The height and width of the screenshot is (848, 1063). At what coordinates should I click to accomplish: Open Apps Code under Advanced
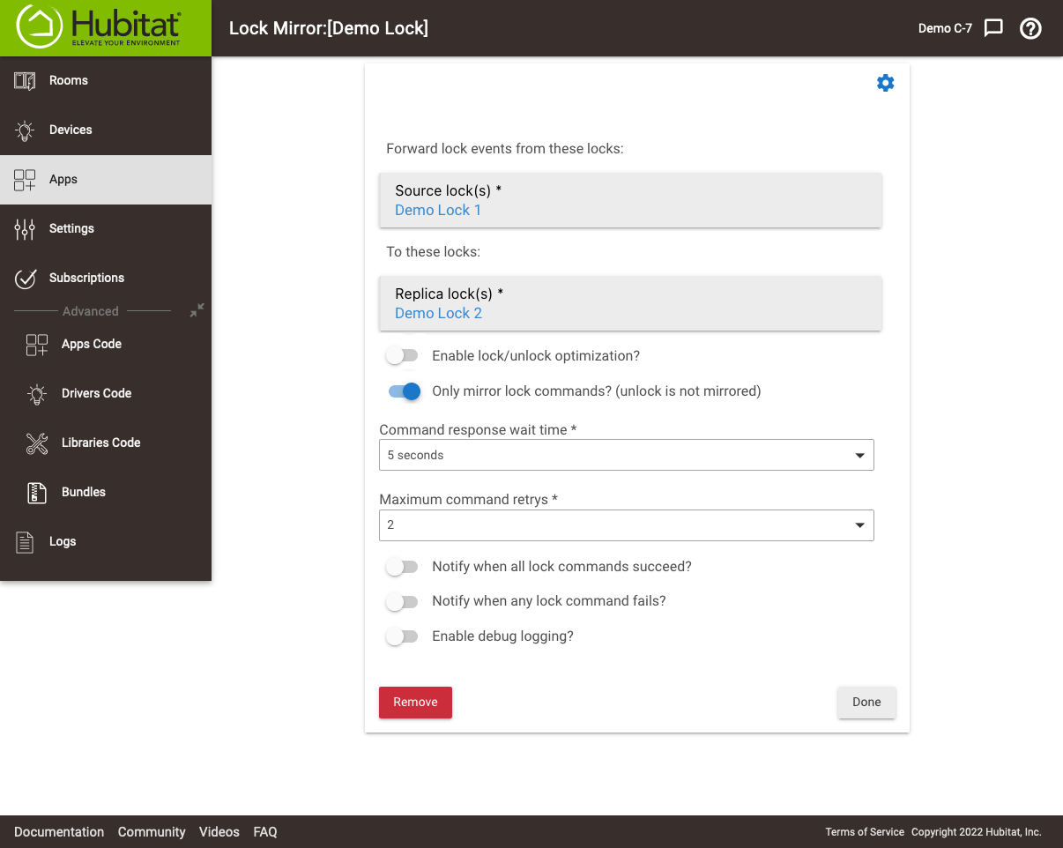106,345
